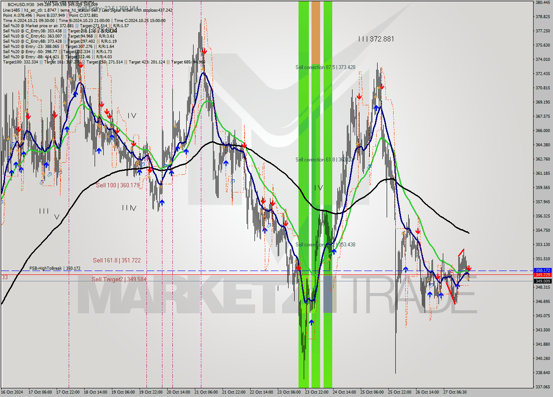Select the 346.695 price axis label
This screenshot has width=553, height=397.
tap(543, 302)
